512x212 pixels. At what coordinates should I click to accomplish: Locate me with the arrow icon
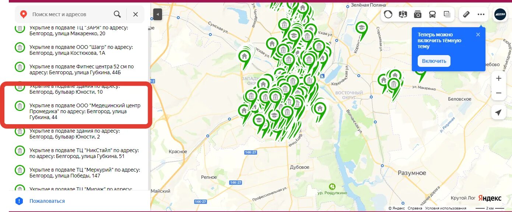(499, 112)
